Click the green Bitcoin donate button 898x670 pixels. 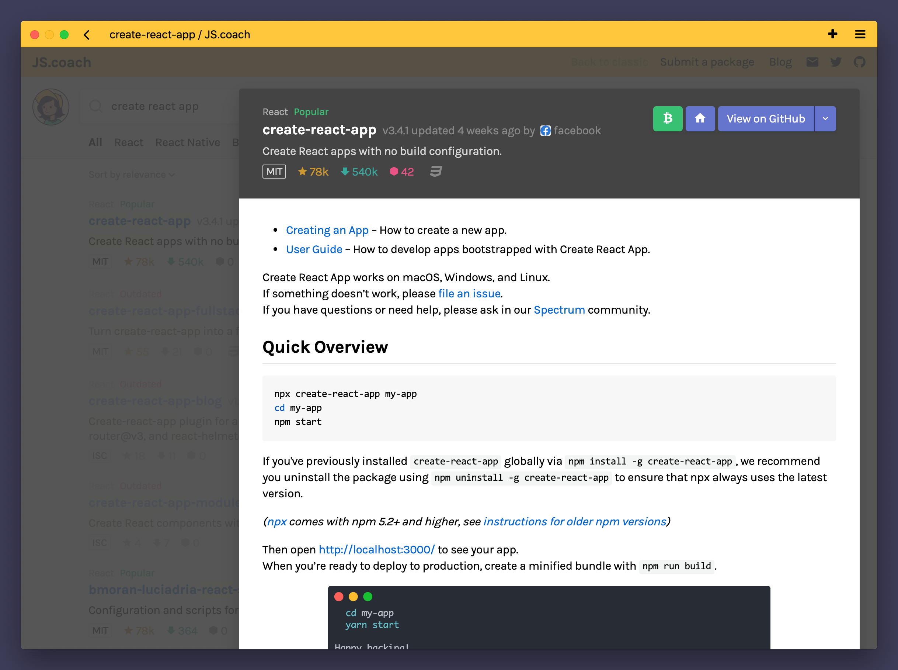tap(668, 118)
